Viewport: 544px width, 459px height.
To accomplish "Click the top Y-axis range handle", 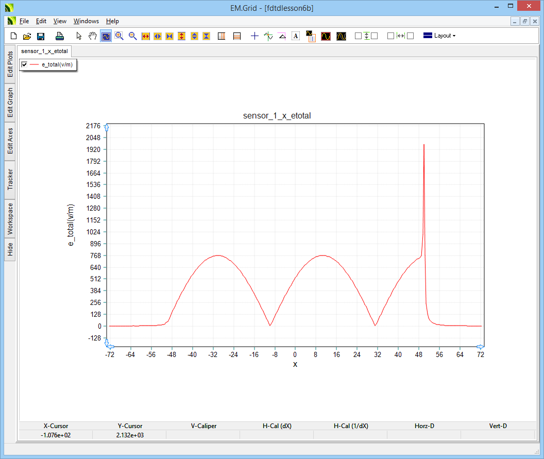I will [107, 127].
